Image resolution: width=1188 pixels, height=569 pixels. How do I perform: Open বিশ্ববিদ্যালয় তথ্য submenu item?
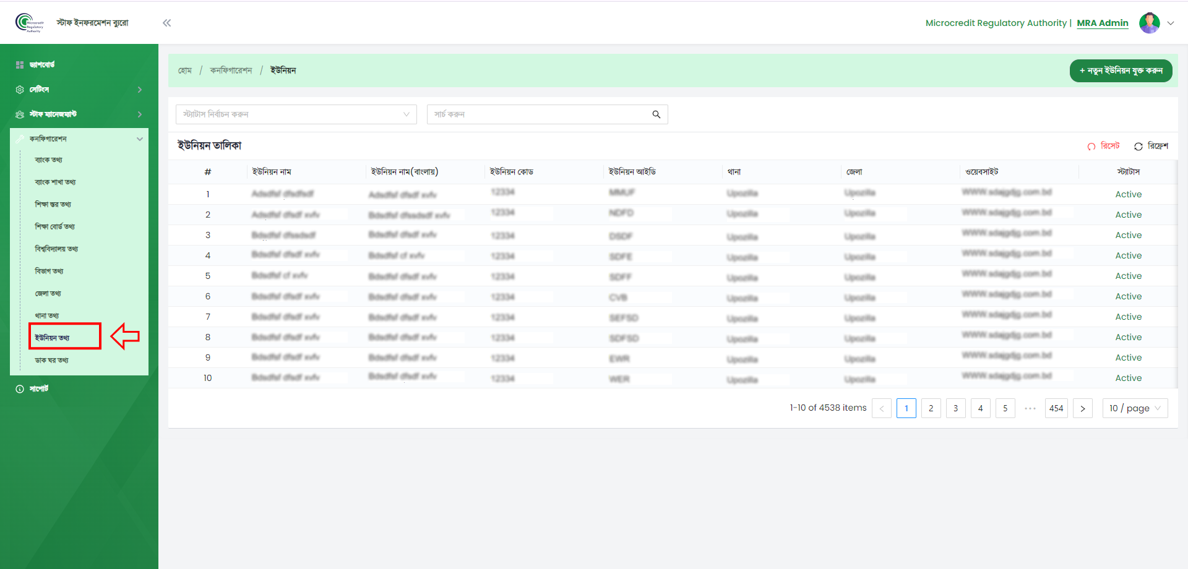coord(56,249)
